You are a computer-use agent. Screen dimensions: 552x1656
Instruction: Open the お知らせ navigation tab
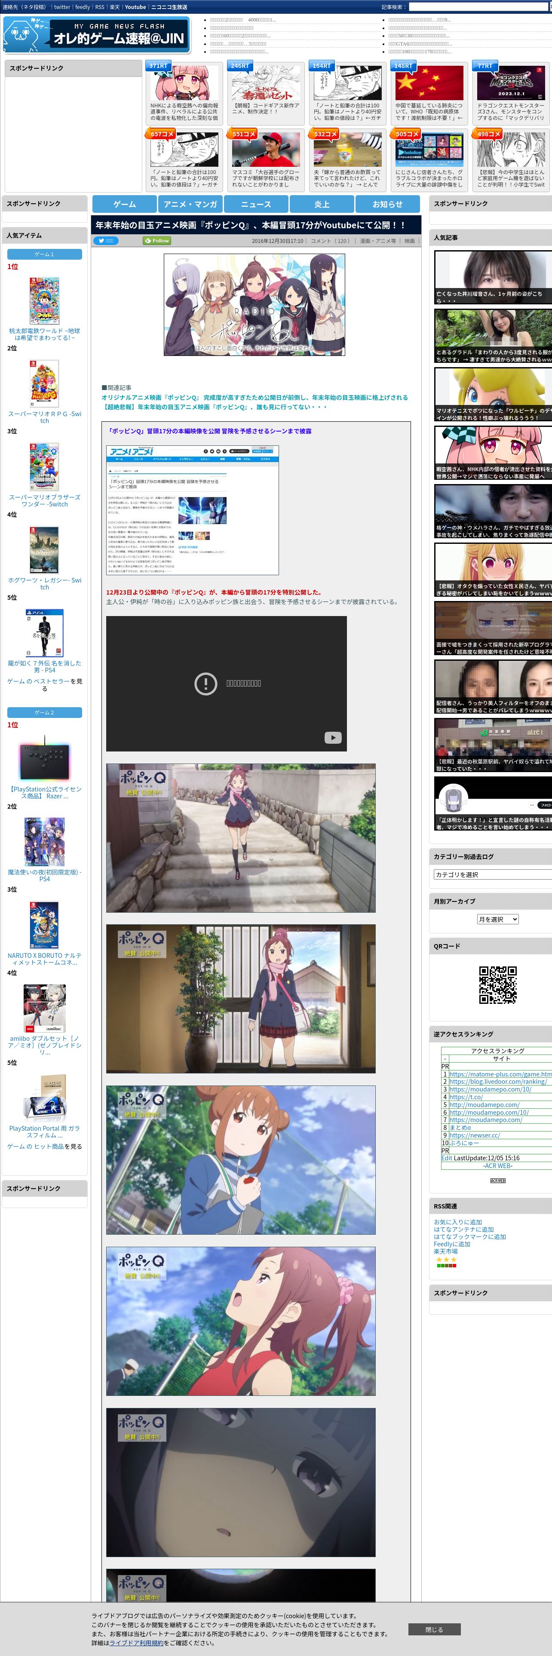(x=387, y=204)
